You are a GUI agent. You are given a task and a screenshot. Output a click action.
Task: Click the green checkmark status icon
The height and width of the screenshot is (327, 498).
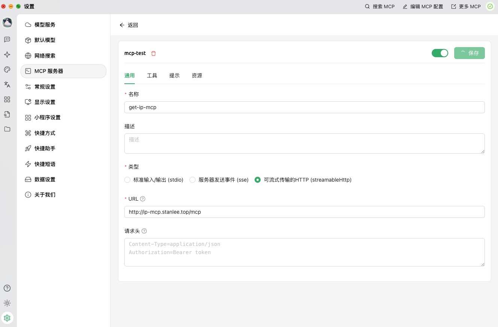coord(490,6)
